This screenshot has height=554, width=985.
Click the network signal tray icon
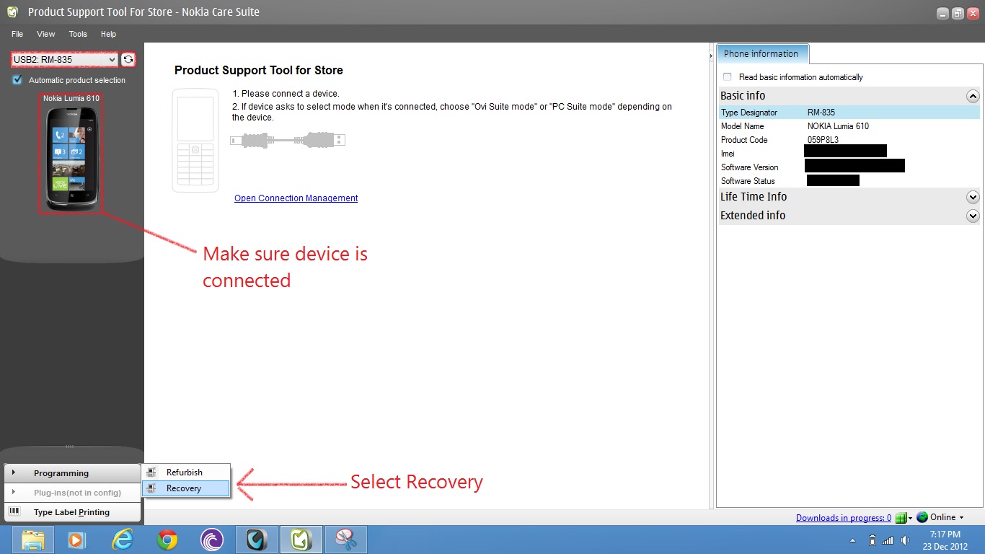(888, 540)
